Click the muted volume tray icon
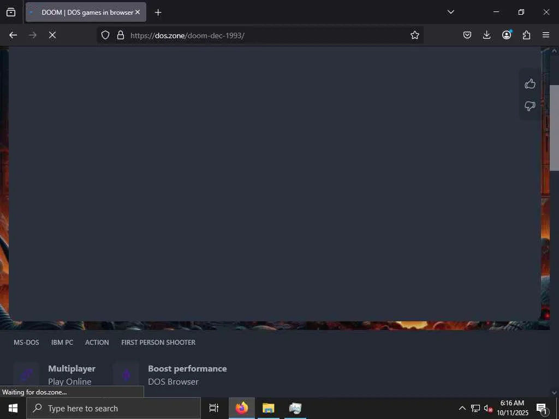559x419 pixels. pyautogui.click(x=488, y=408)
